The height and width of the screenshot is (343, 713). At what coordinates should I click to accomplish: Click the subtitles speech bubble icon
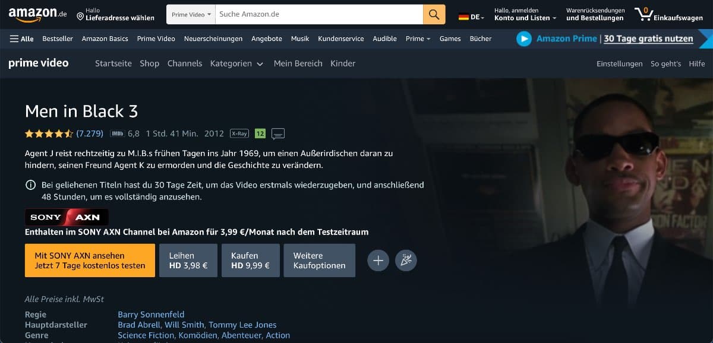click(278, 134)
